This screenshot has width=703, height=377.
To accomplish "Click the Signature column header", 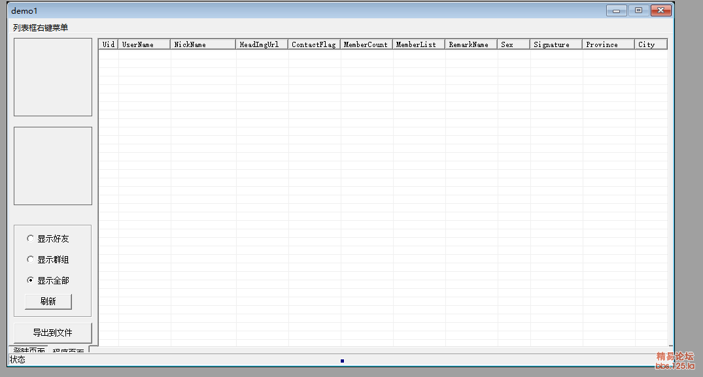I will tap(556, 44).
